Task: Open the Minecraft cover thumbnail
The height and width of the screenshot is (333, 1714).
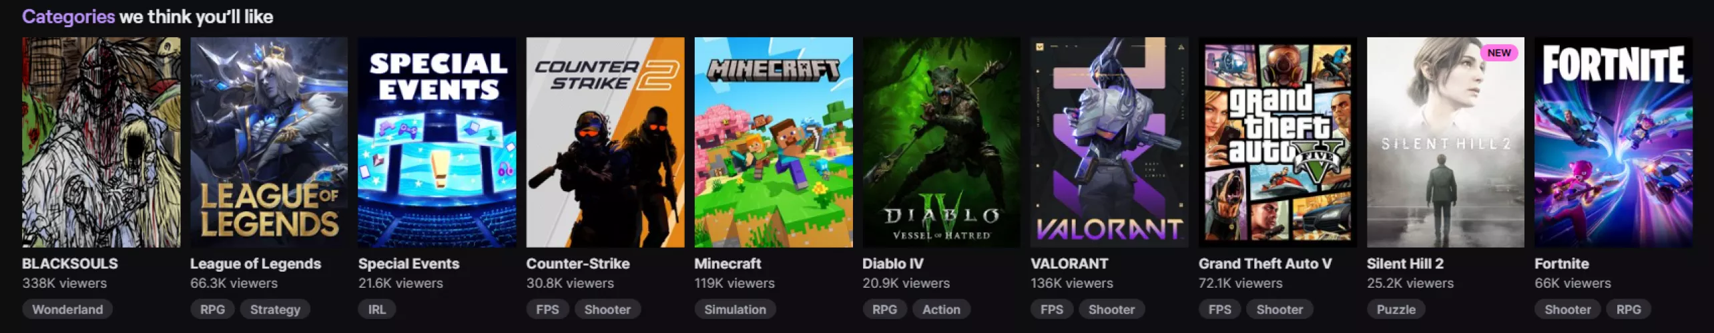Action: [x=774, y=143]
